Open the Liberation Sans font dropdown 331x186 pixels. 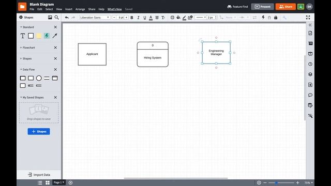click(95, 18)
